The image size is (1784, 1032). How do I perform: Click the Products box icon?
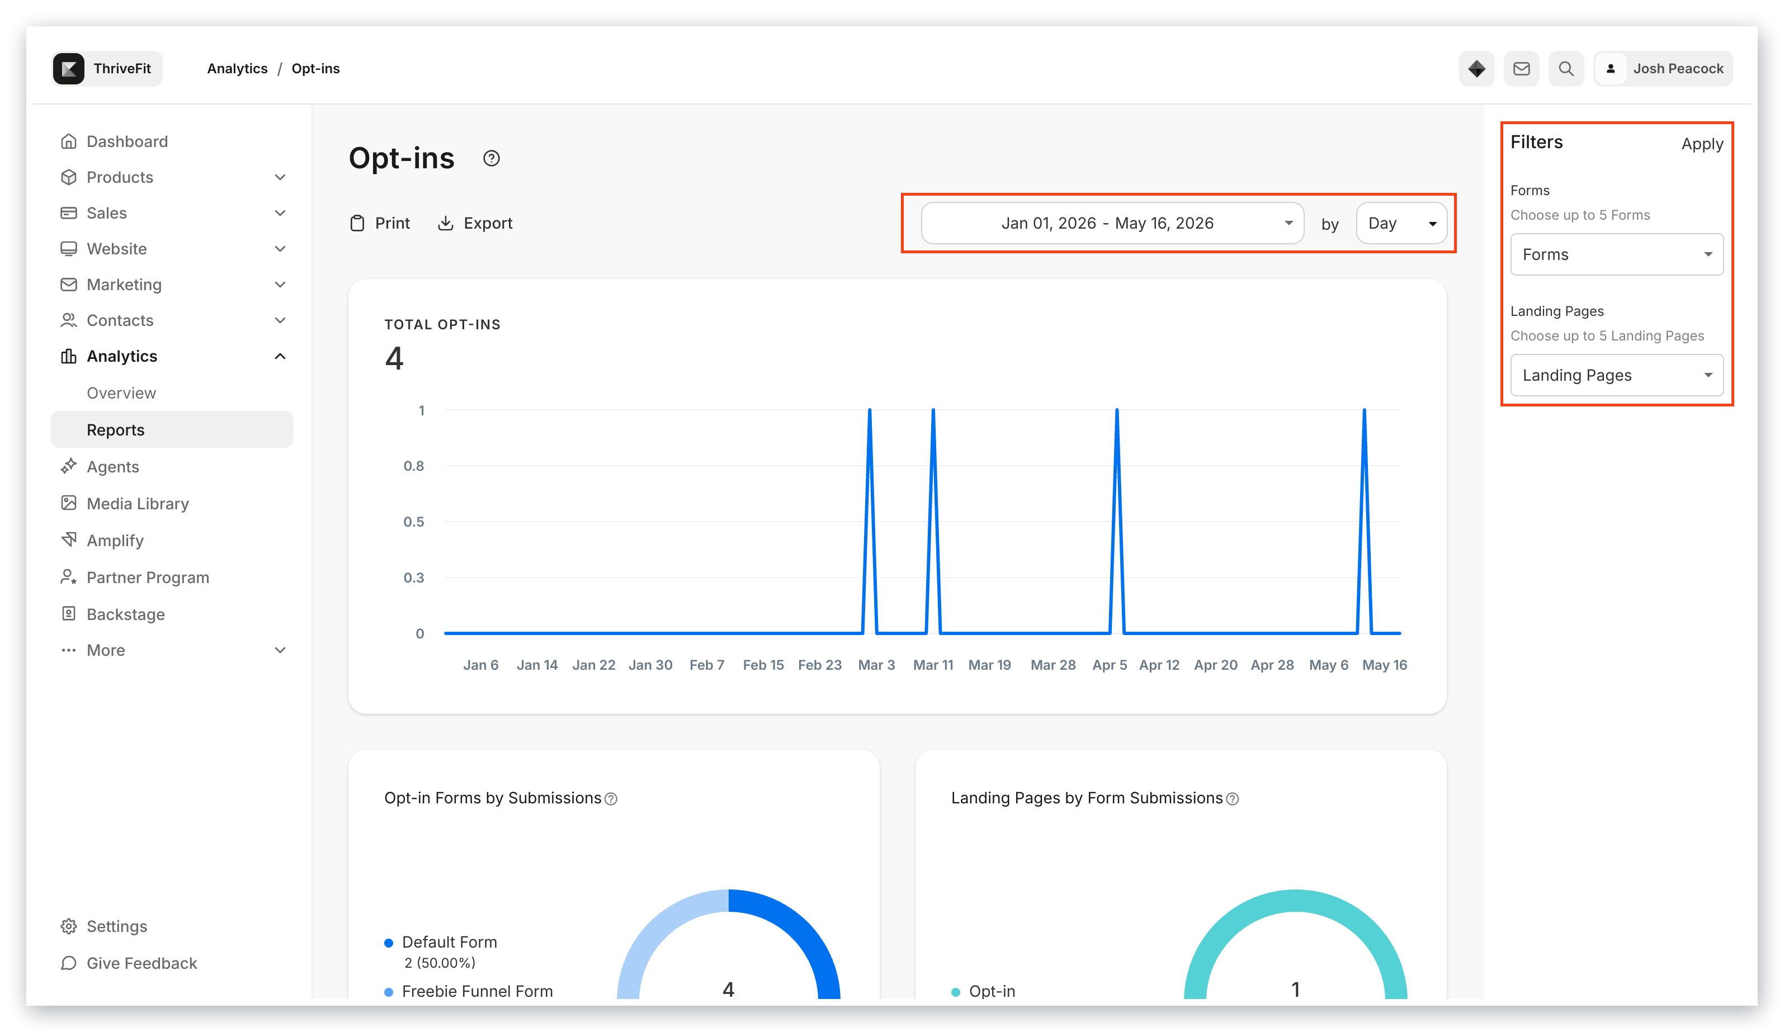[x=69, y=177]
